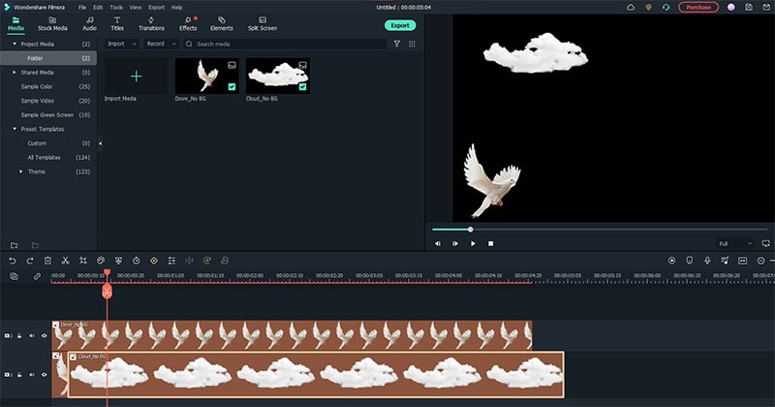Switch media panel to grid view icon

tap(412, 44)
